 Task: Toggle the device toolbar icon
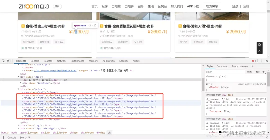(x=9, y=61)
